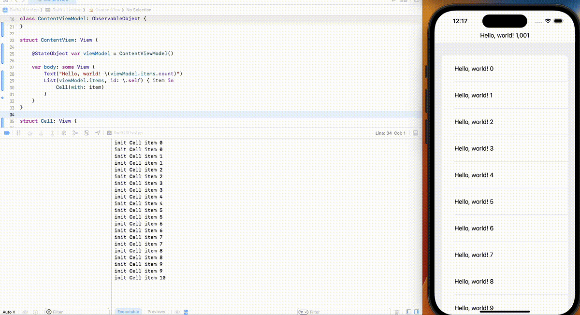The image size is (580, 315).
Task: Pause the running SwiftUIListApp process
Action: click(x=18, y=133)
